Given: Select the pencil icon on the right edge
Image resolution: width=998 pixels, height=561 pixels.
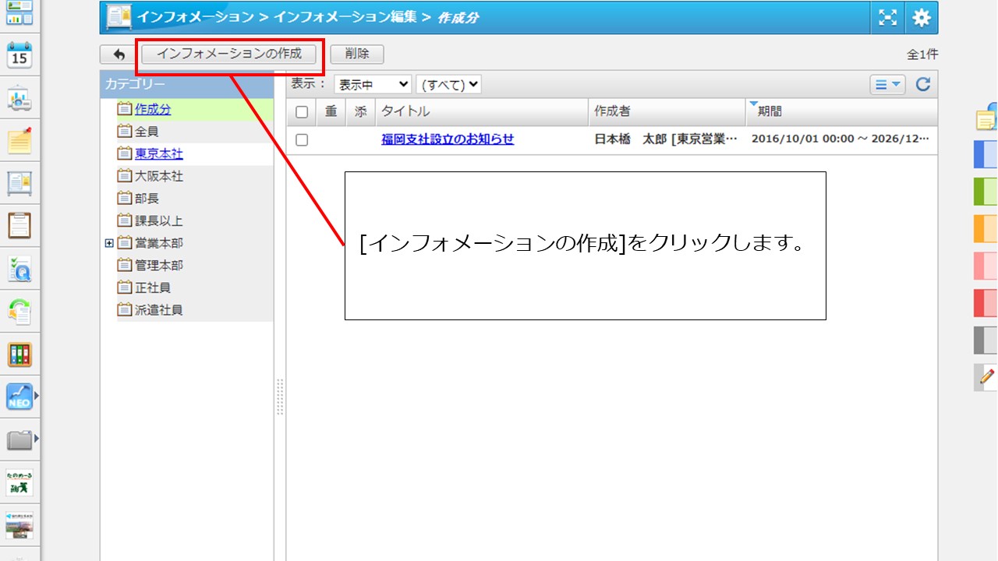Looking at the screenshot, I should coord(987,376).
